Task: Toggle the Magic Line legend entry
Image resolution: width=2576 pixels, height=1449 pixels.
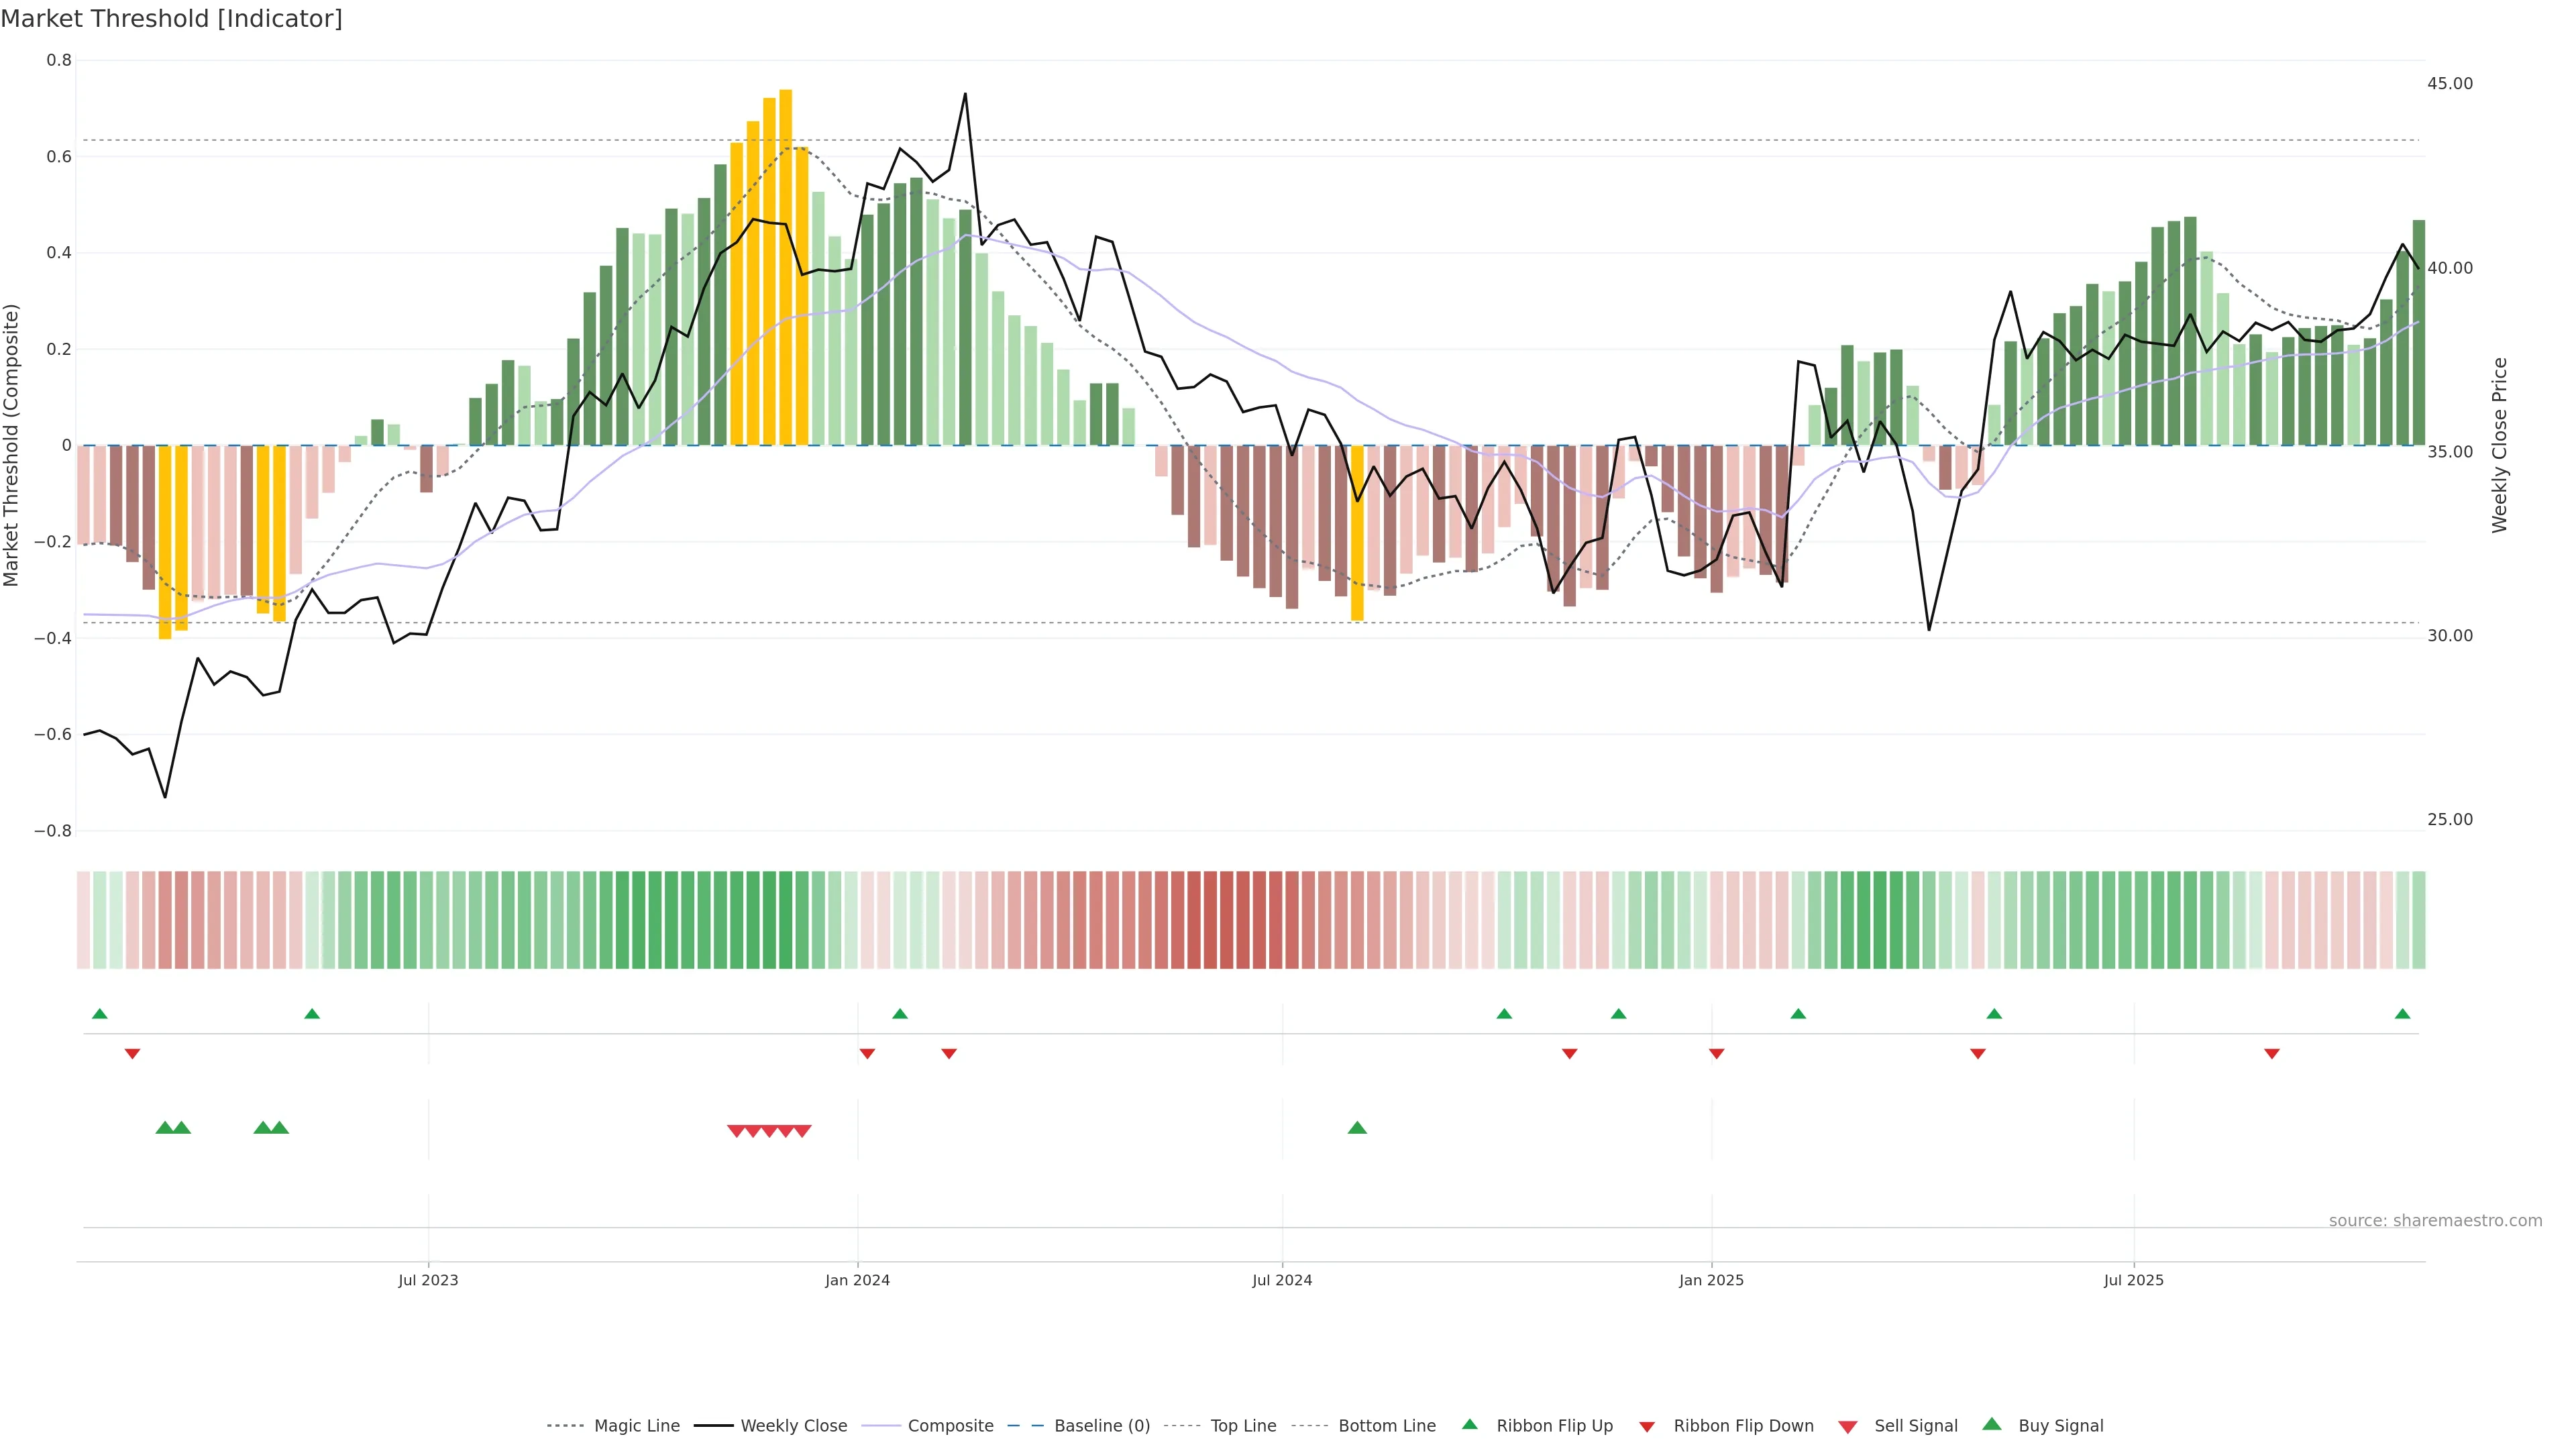Action: (x=636, y=1426)
